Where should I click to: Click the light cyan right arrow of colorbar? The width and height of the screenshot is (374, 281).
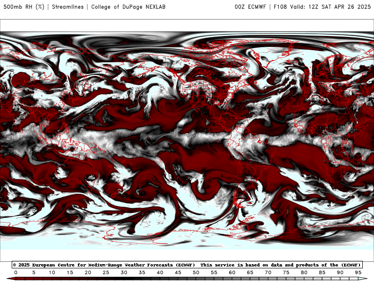(x=363, y=279)
